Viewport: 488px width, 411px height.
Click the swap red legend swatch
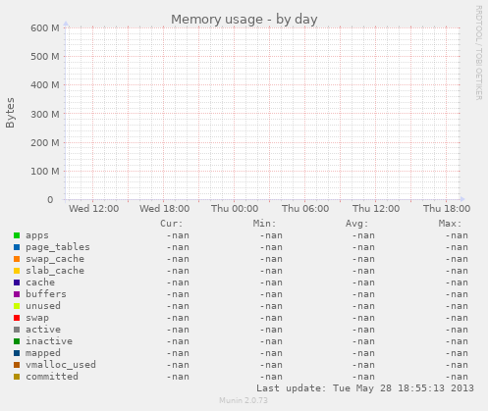17,318
